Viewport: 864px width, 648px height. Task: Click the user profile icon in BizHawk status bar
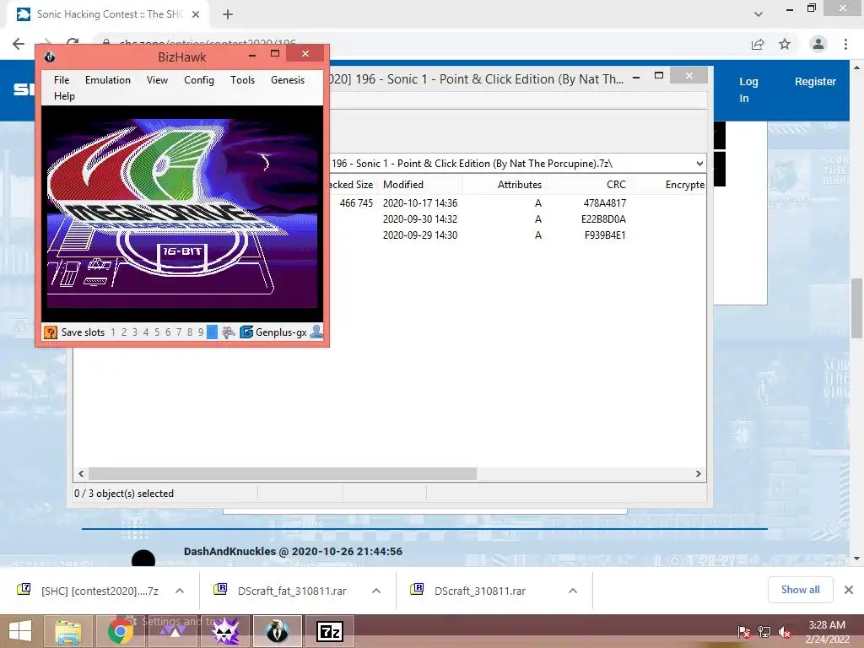coord(316,332)
